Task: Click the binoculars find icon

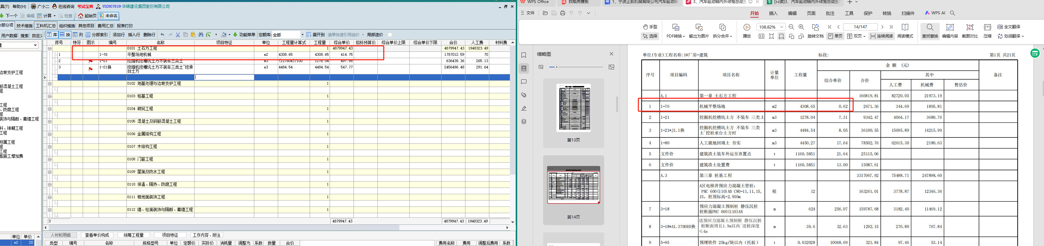Action: [201, 35]
